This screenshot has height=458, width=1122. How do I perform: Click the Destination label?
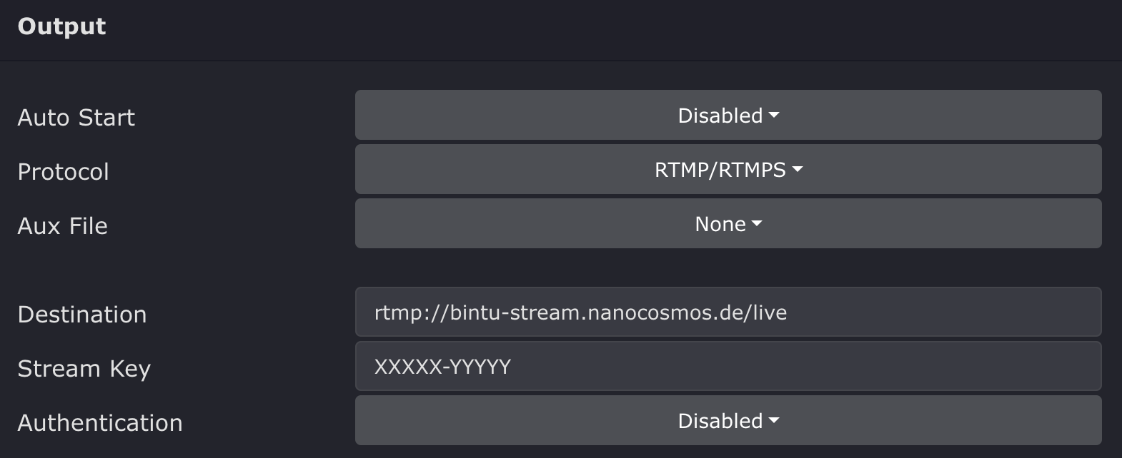(x=82, y=315)
